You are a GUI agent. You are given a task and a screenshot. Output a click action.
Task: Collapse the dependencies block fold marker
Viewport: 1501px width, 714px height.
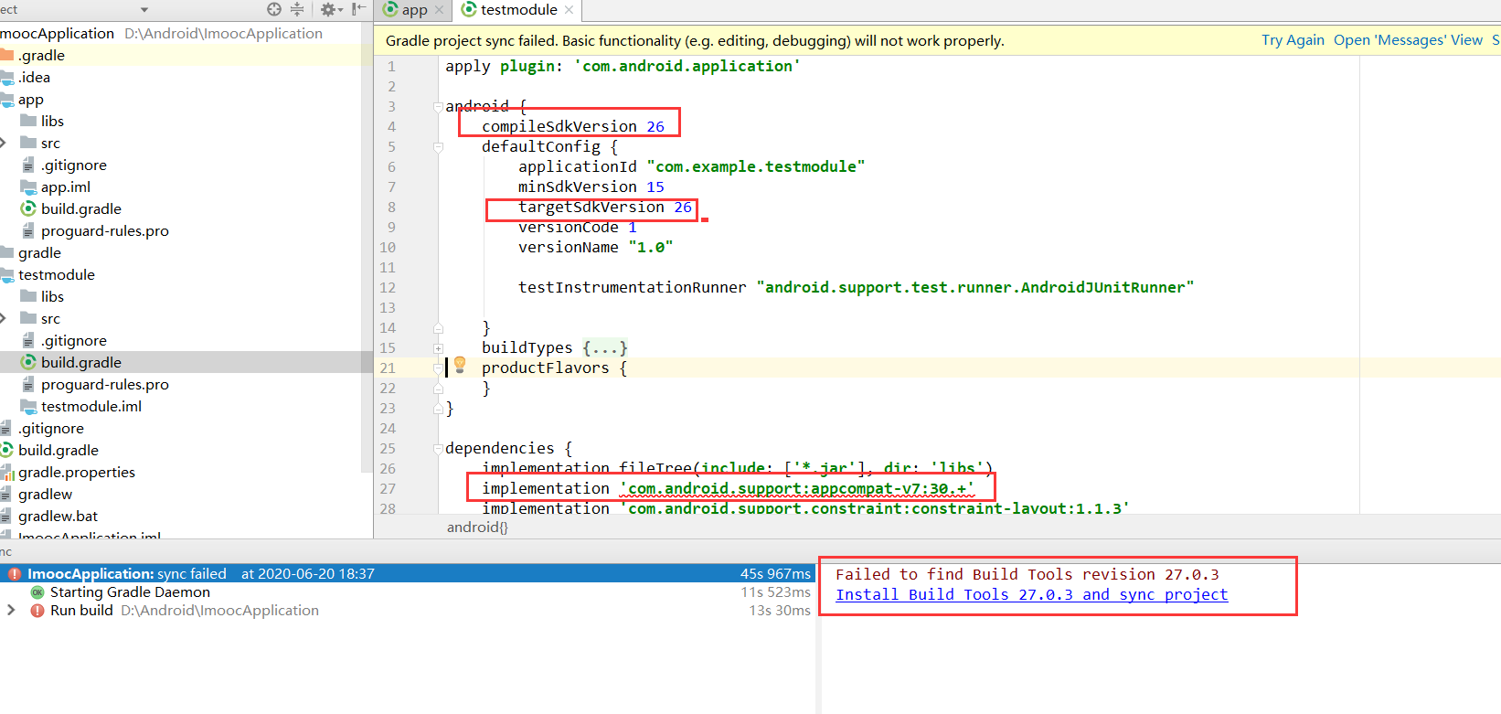[438, 448]
